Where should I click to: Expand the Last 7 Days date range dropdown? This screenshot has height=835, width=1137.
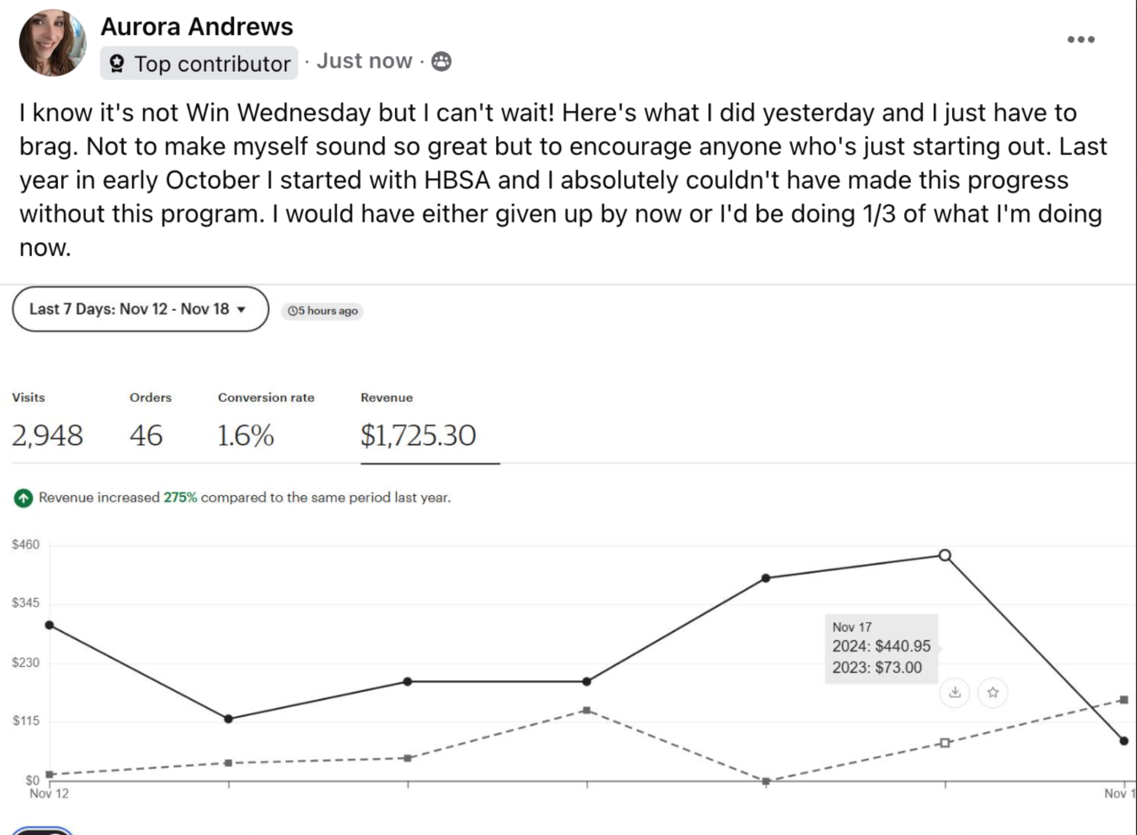click(140, 309)
